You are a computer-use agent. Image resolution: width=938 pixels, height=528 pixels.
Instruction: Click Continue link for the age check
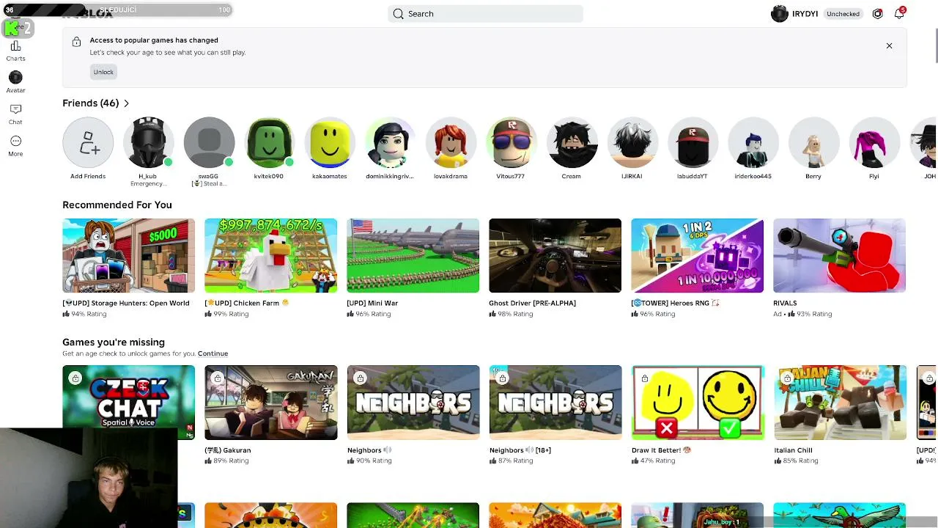pyautogui.click(x=213, y=353)
